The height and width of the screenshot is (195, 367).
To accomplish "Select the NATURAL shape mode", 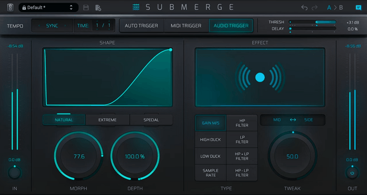I will tap(64, 120).
